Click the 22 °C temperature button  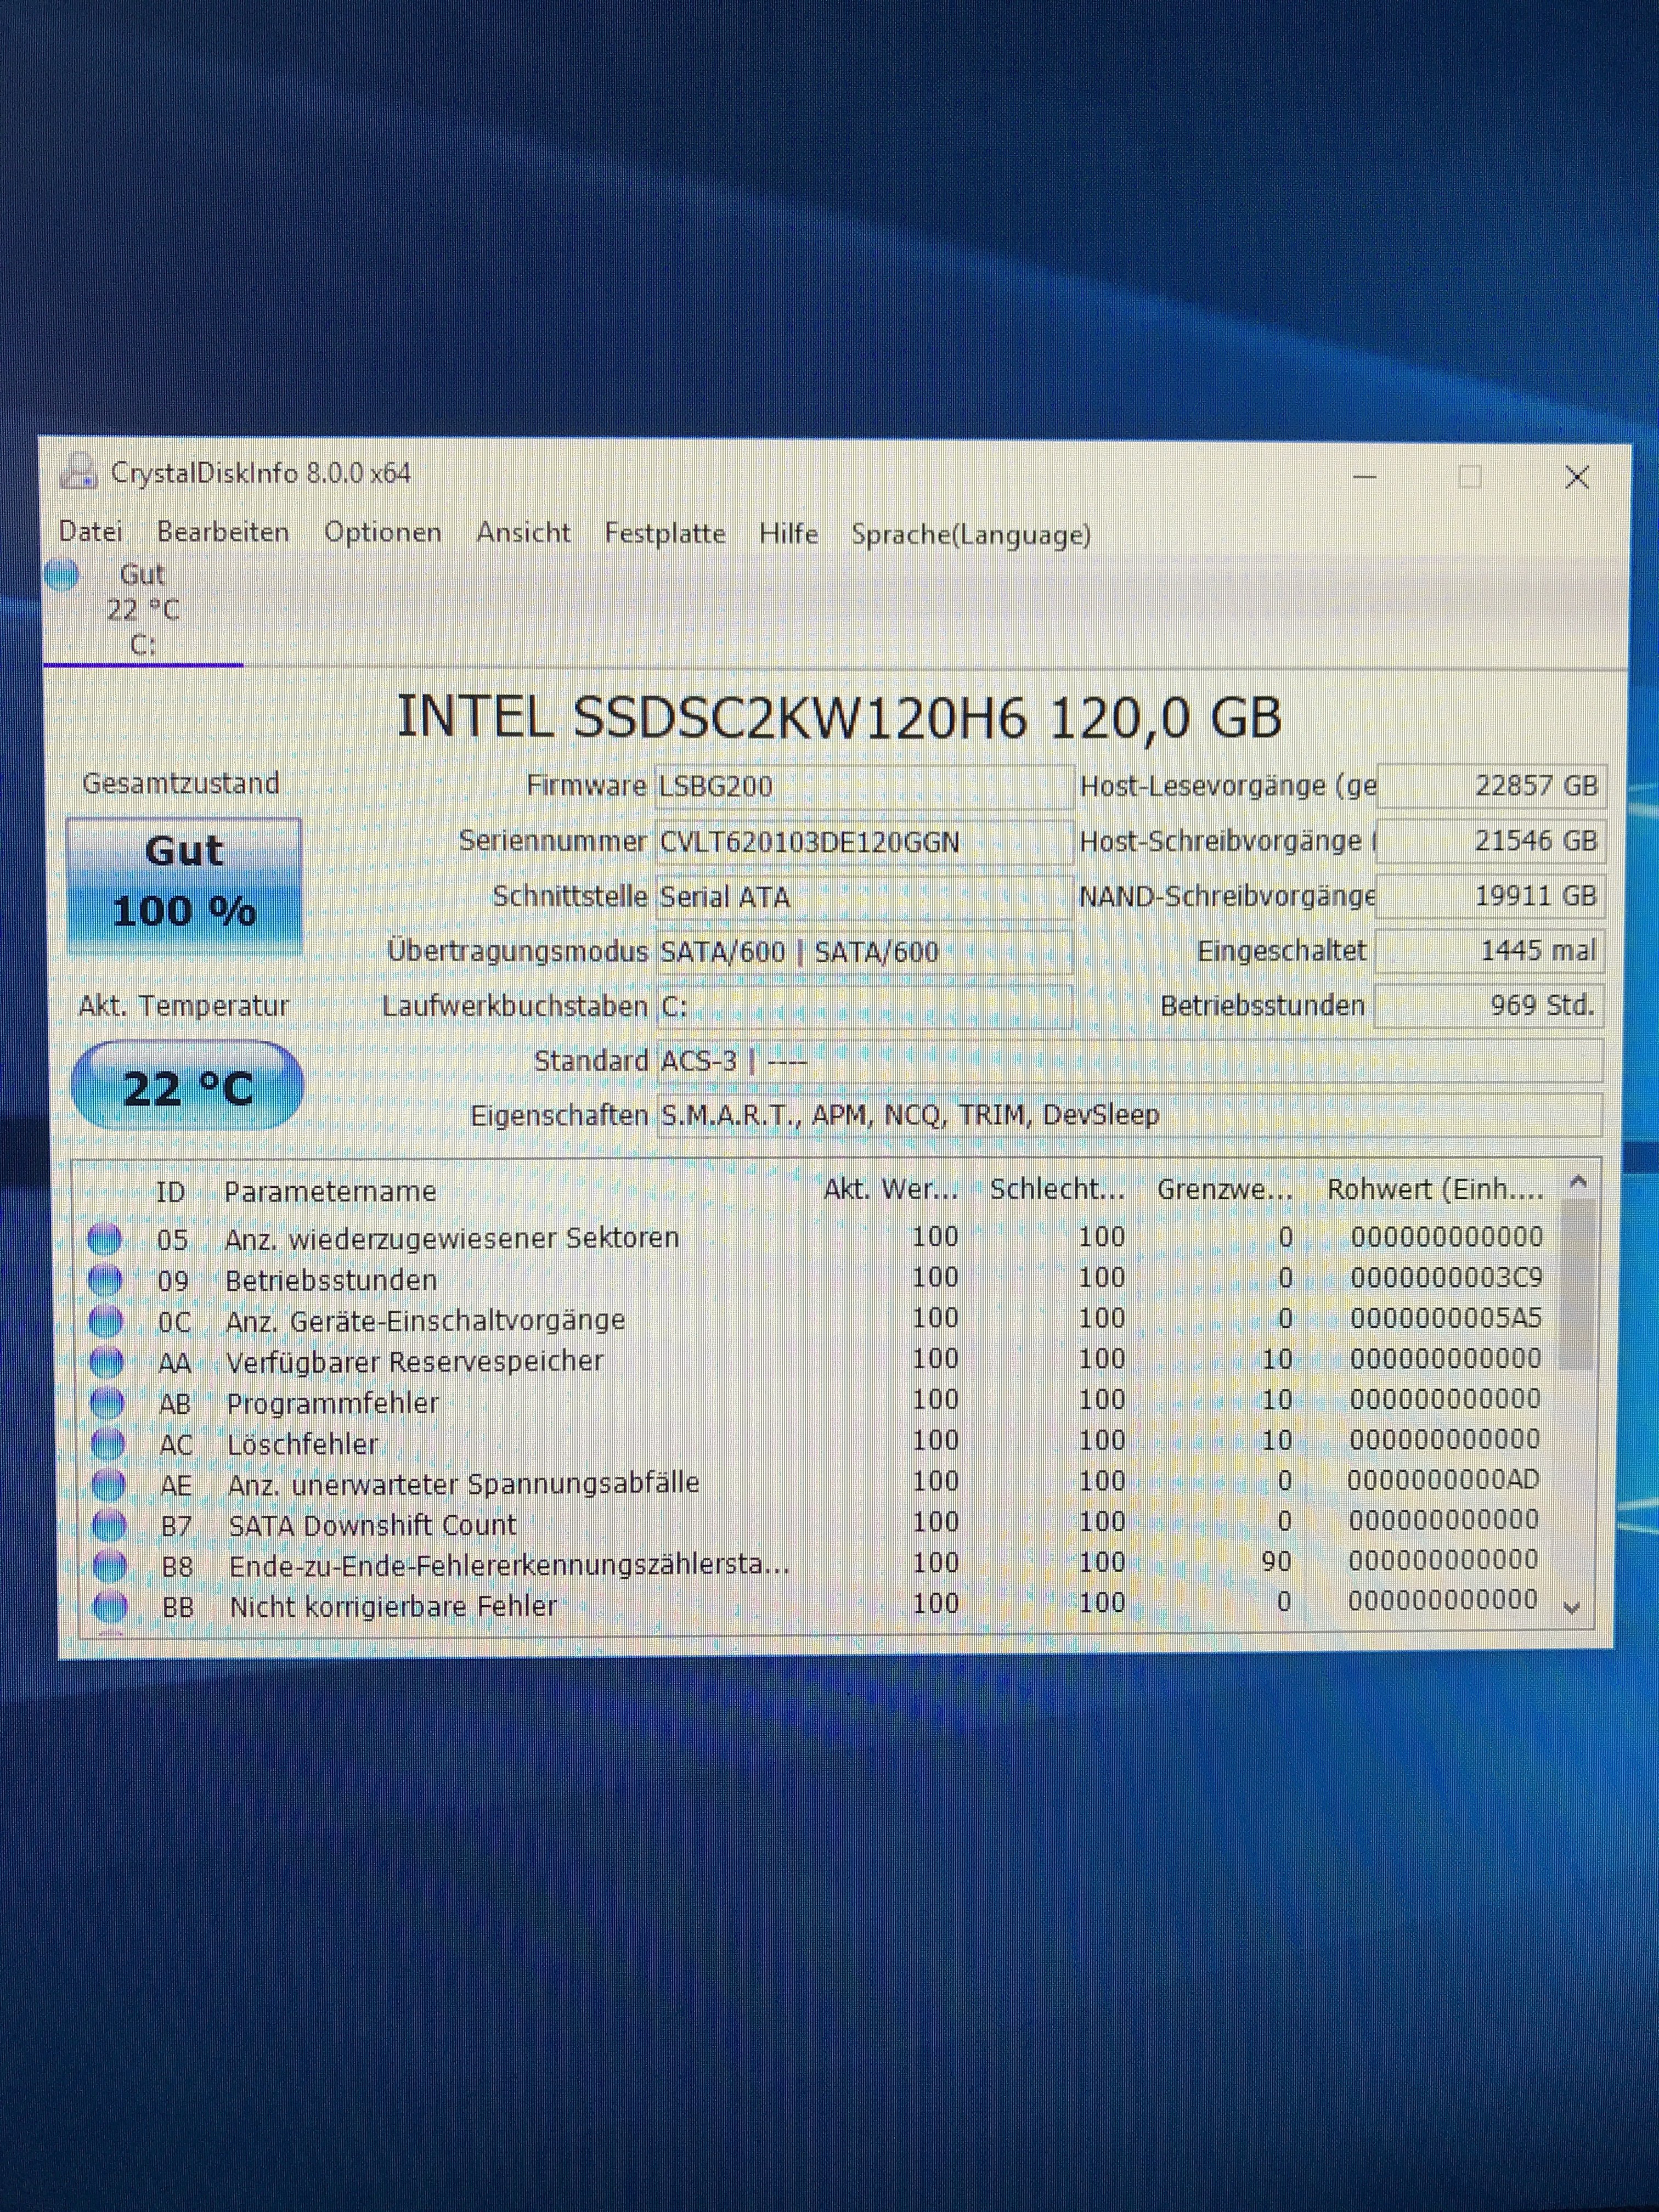[187, 1087]
